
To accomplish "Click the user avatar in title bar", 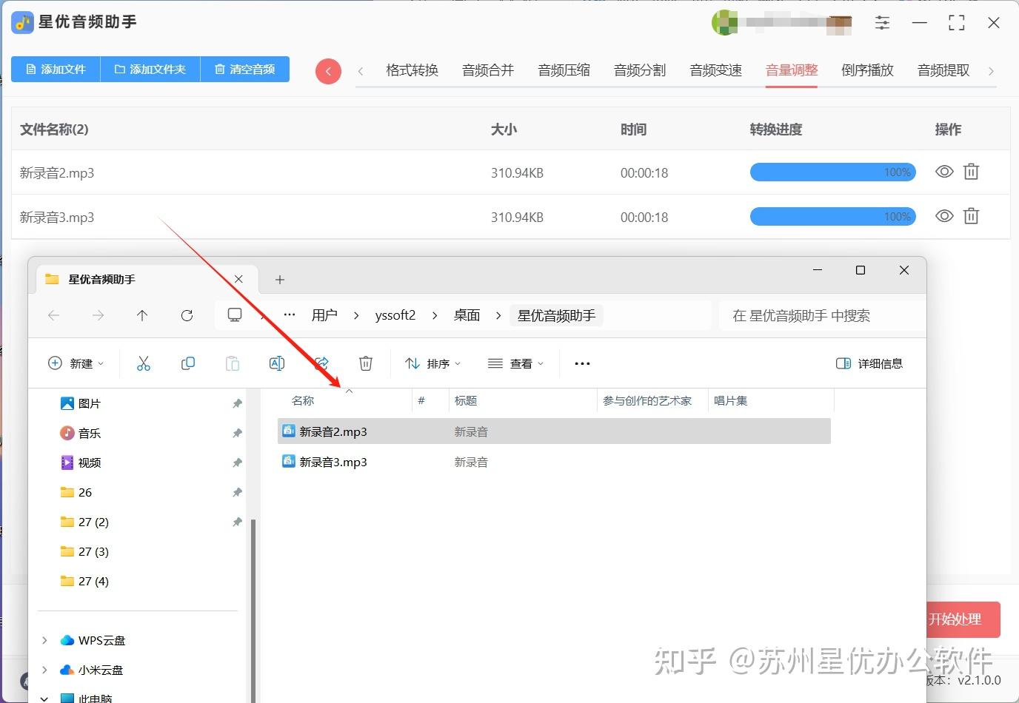I will click(x=724, y=23).
